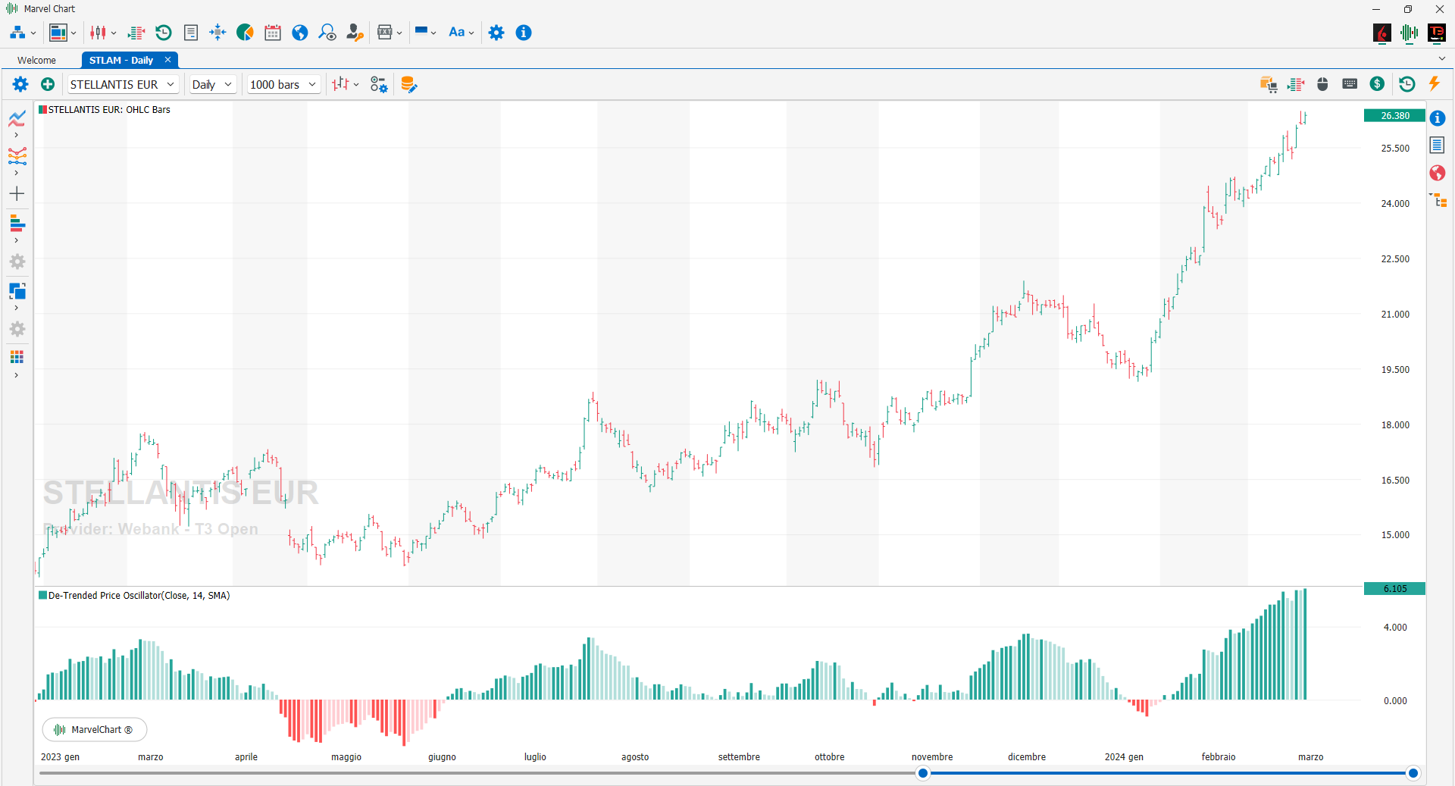1455x786 pixels.
Task: Click the blue info icon in top toolbar
Action: [x=524, y=33]
